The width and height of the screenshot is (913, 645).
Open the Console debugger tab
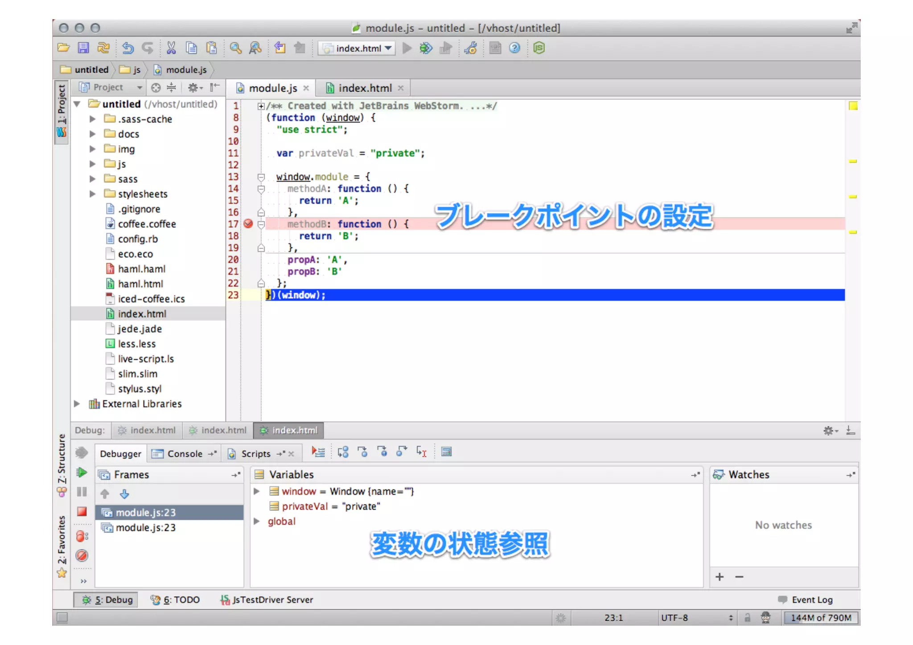[x=184, y=454]
